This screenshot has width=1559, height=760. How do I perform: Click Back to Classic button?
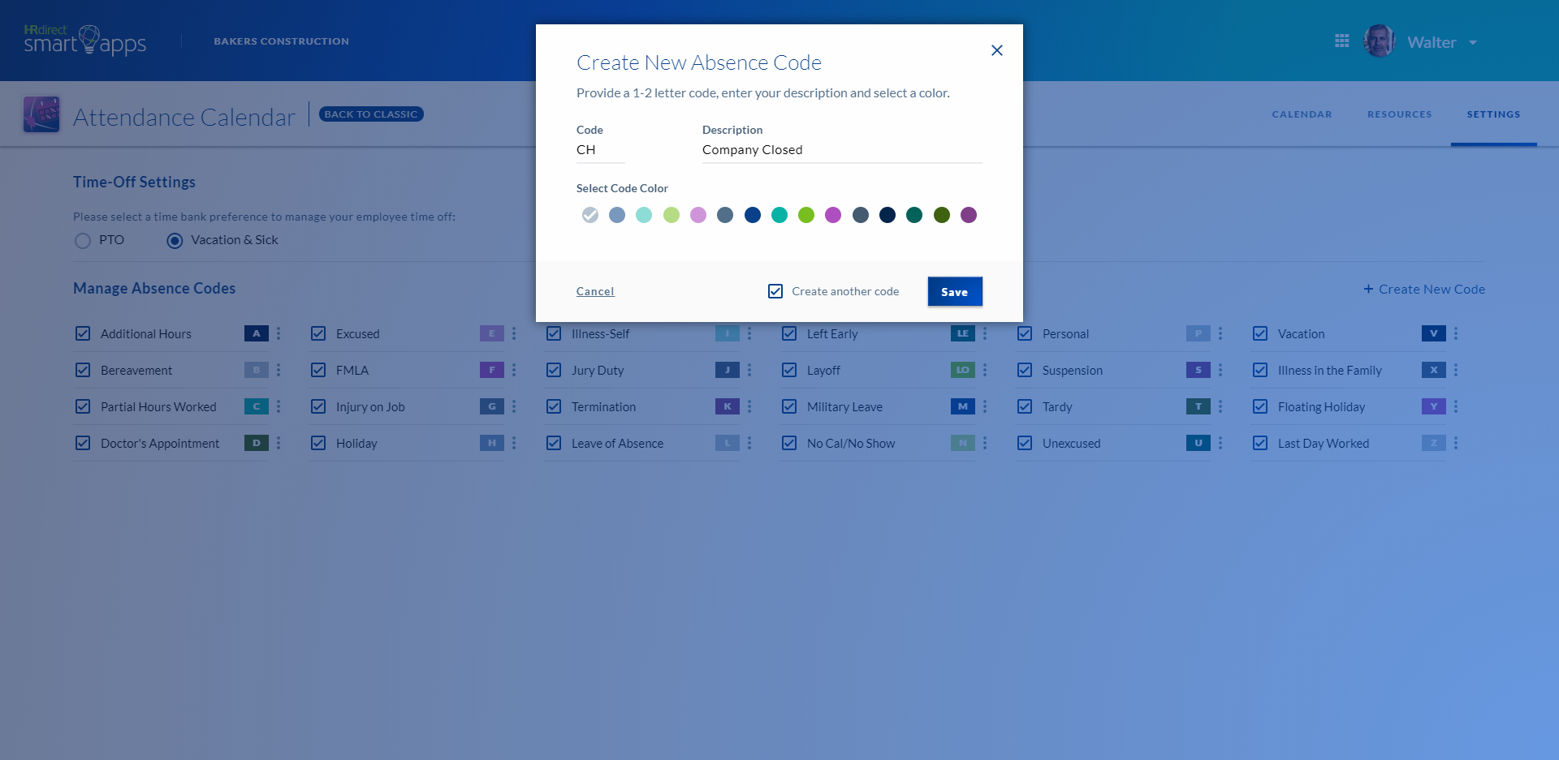point(371,114)
